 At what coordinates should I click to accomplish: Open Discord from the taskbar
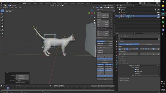click(163, 30)
